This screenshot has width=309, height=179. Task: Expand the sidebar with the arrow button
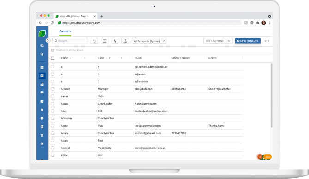[48, 40]
